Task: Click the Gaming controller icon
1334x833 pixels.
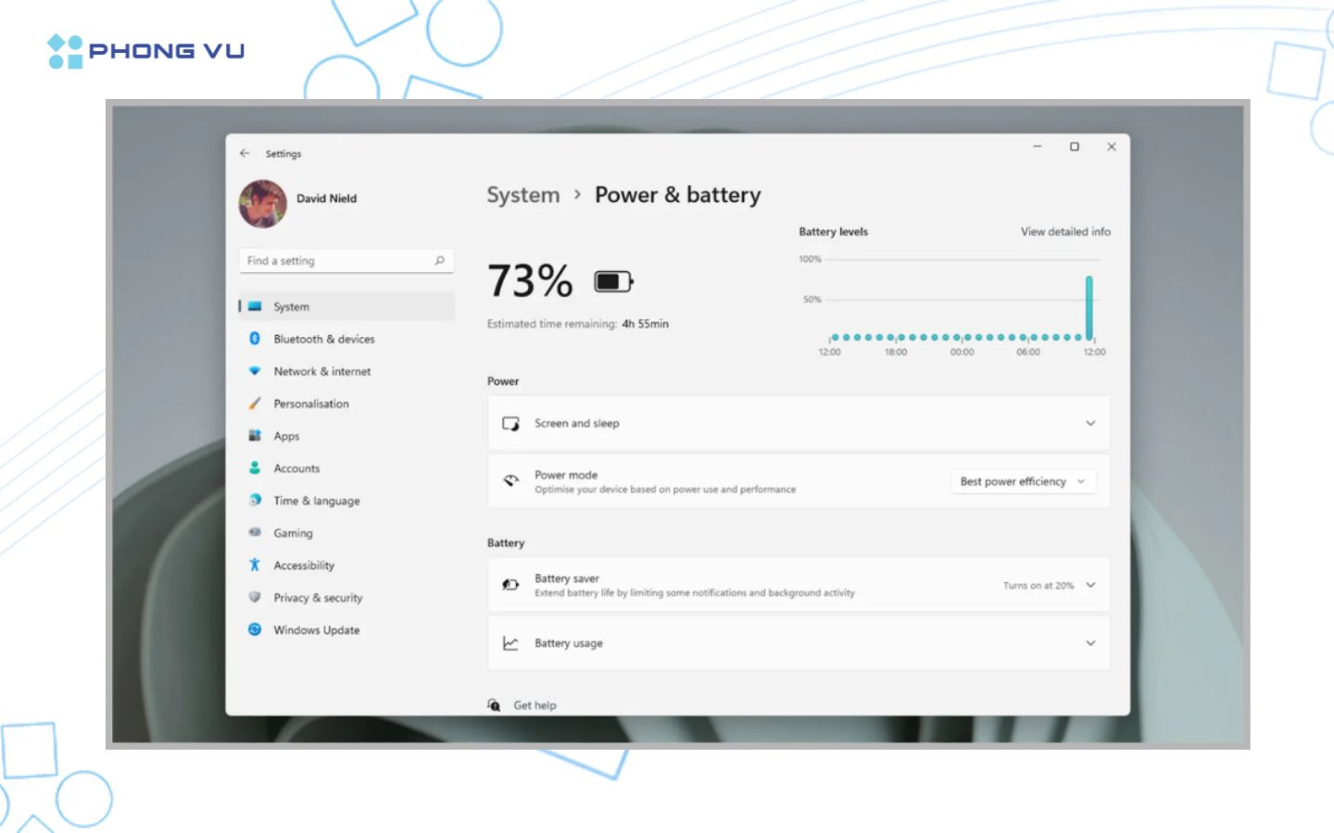Action: [x=255, y=533]
